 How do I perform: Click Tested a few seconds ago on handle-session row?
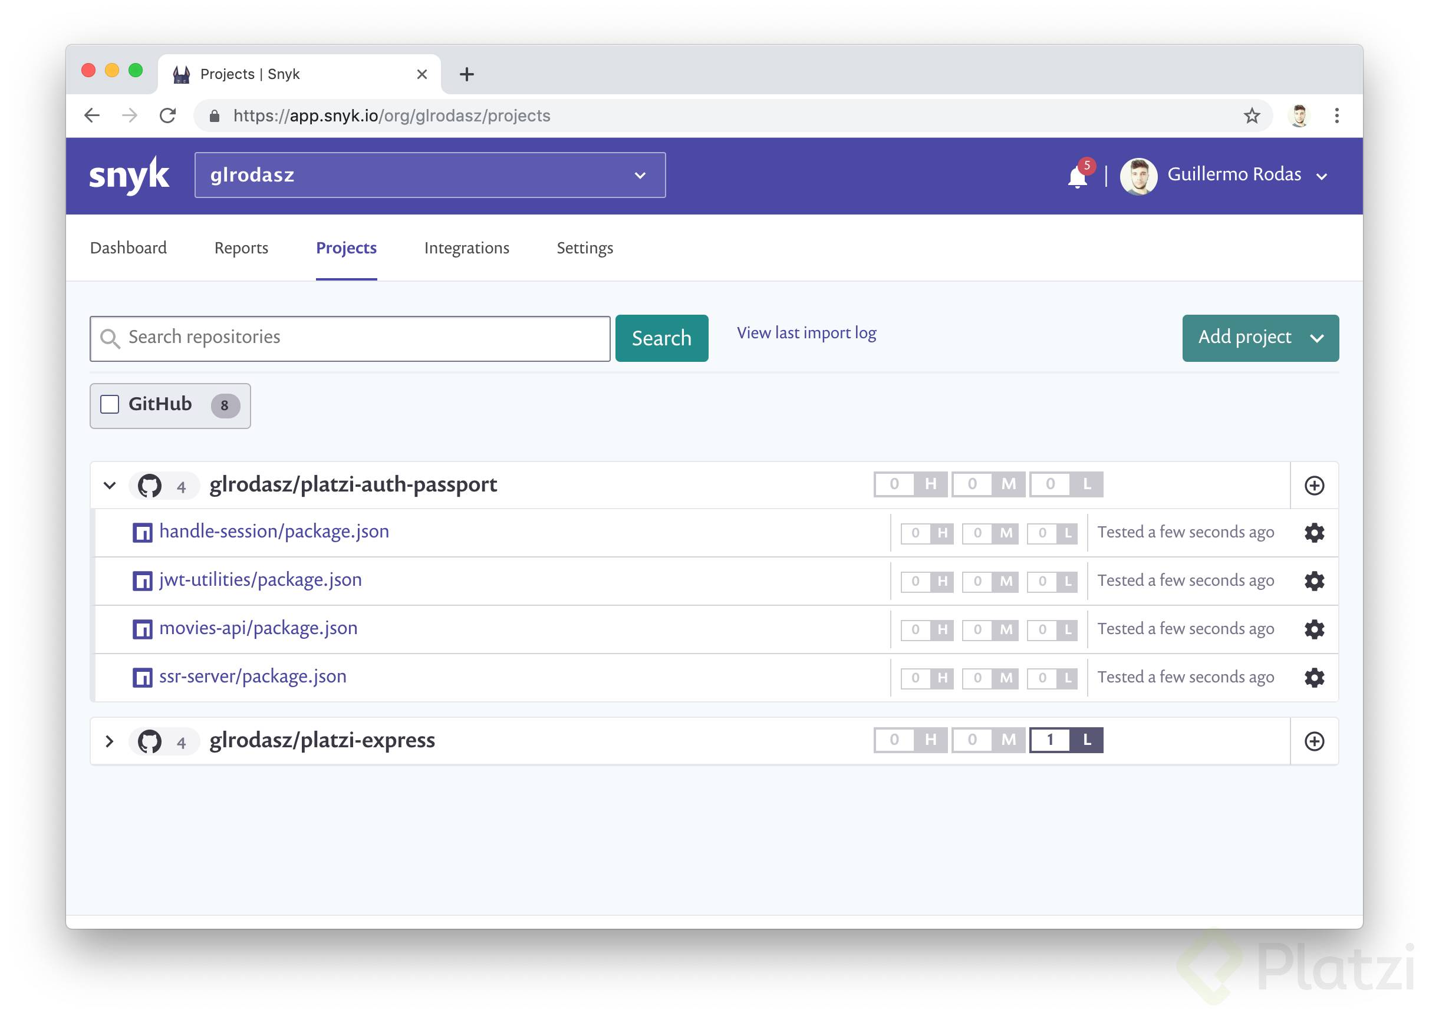tap(1185, 532)
